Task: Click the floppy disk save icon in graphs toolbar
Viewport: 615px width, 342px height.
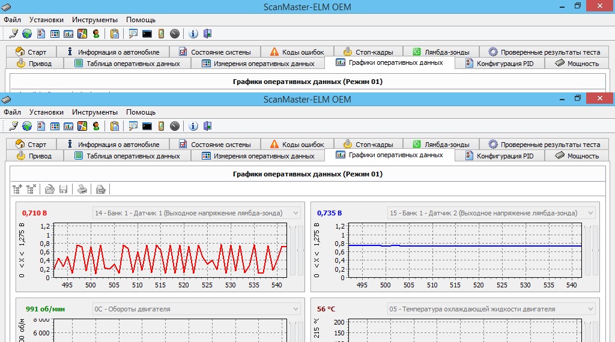Action: [x=63, y=189]
